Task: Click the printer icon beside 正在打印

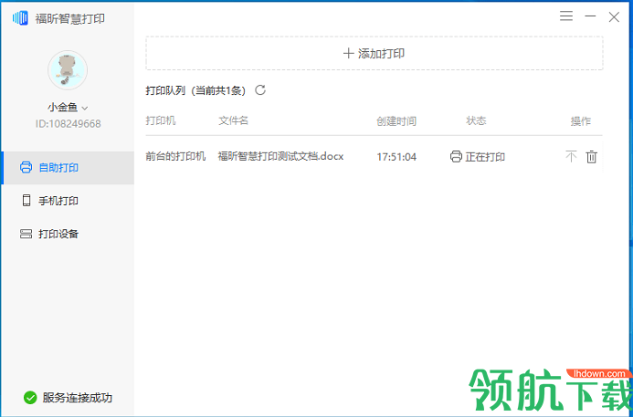Action: (456, 156)
